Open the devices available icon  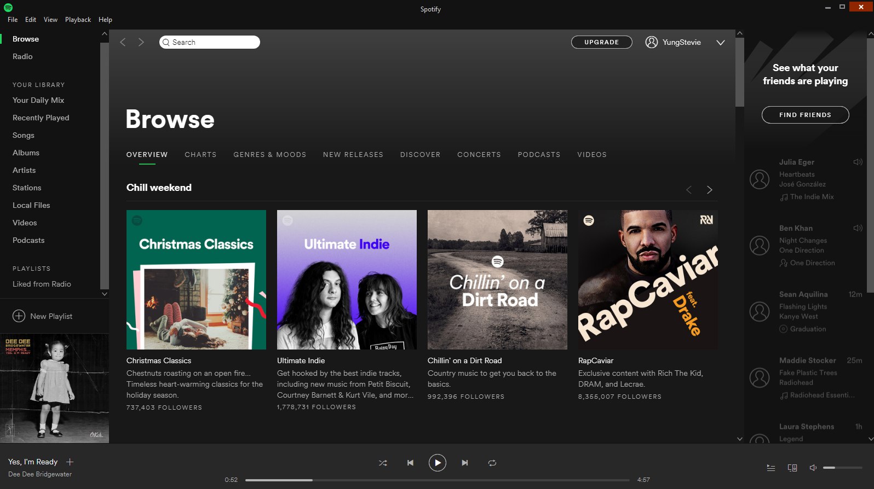click(792, 468)
